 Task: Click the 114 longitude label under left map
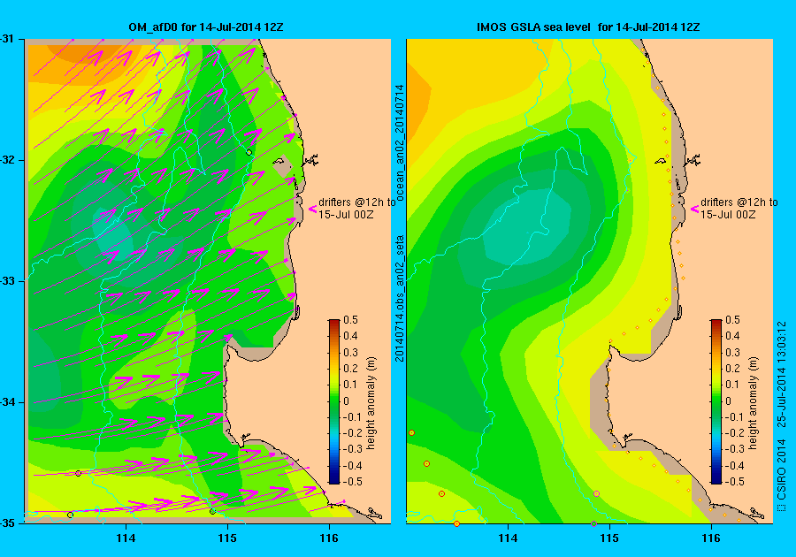[126, 538]
